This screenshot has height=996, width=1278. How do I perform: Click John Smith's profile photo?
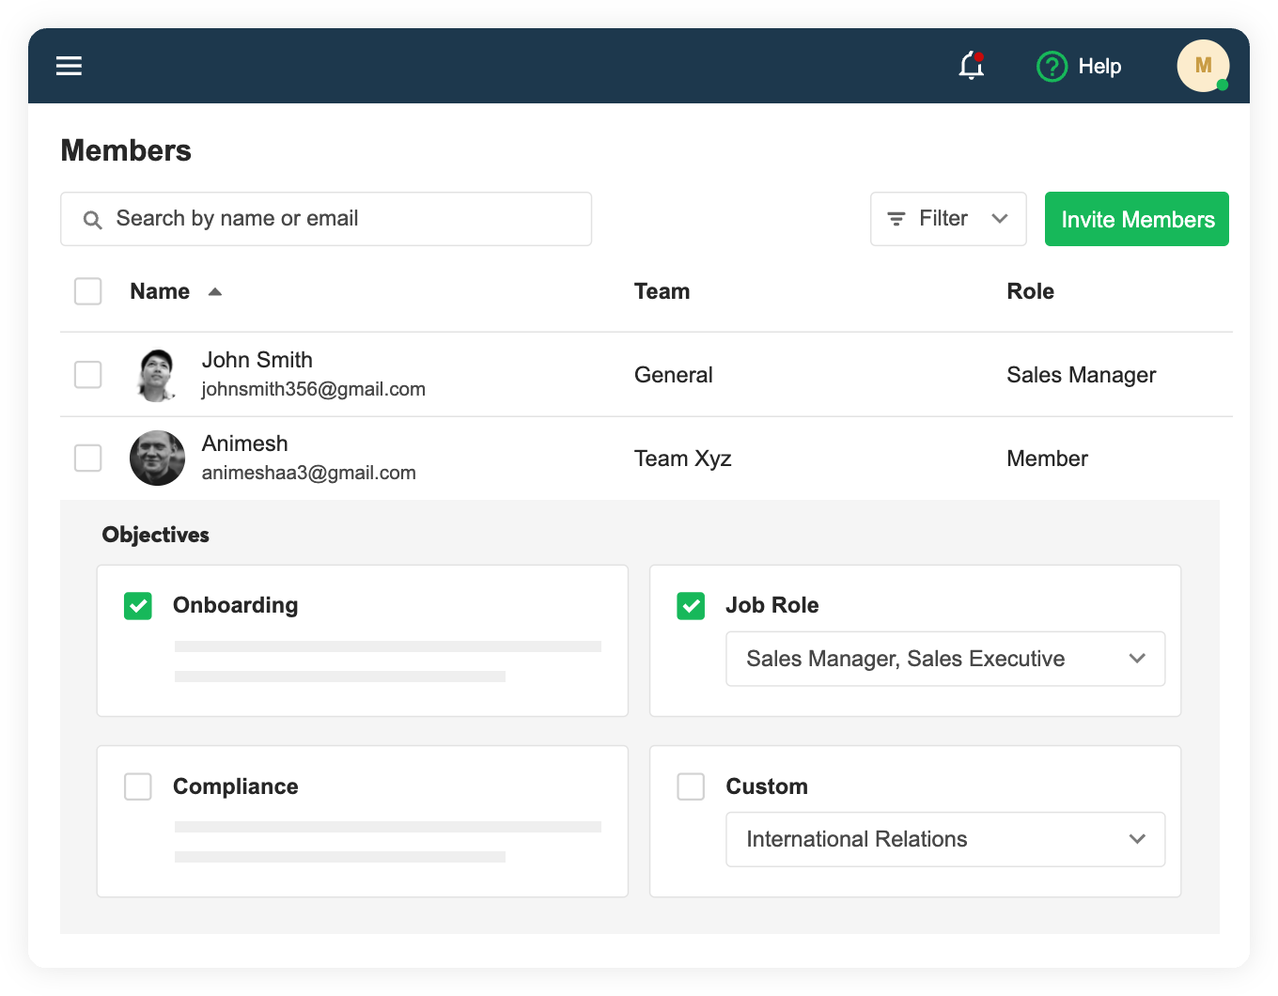(x=157, y=375)
